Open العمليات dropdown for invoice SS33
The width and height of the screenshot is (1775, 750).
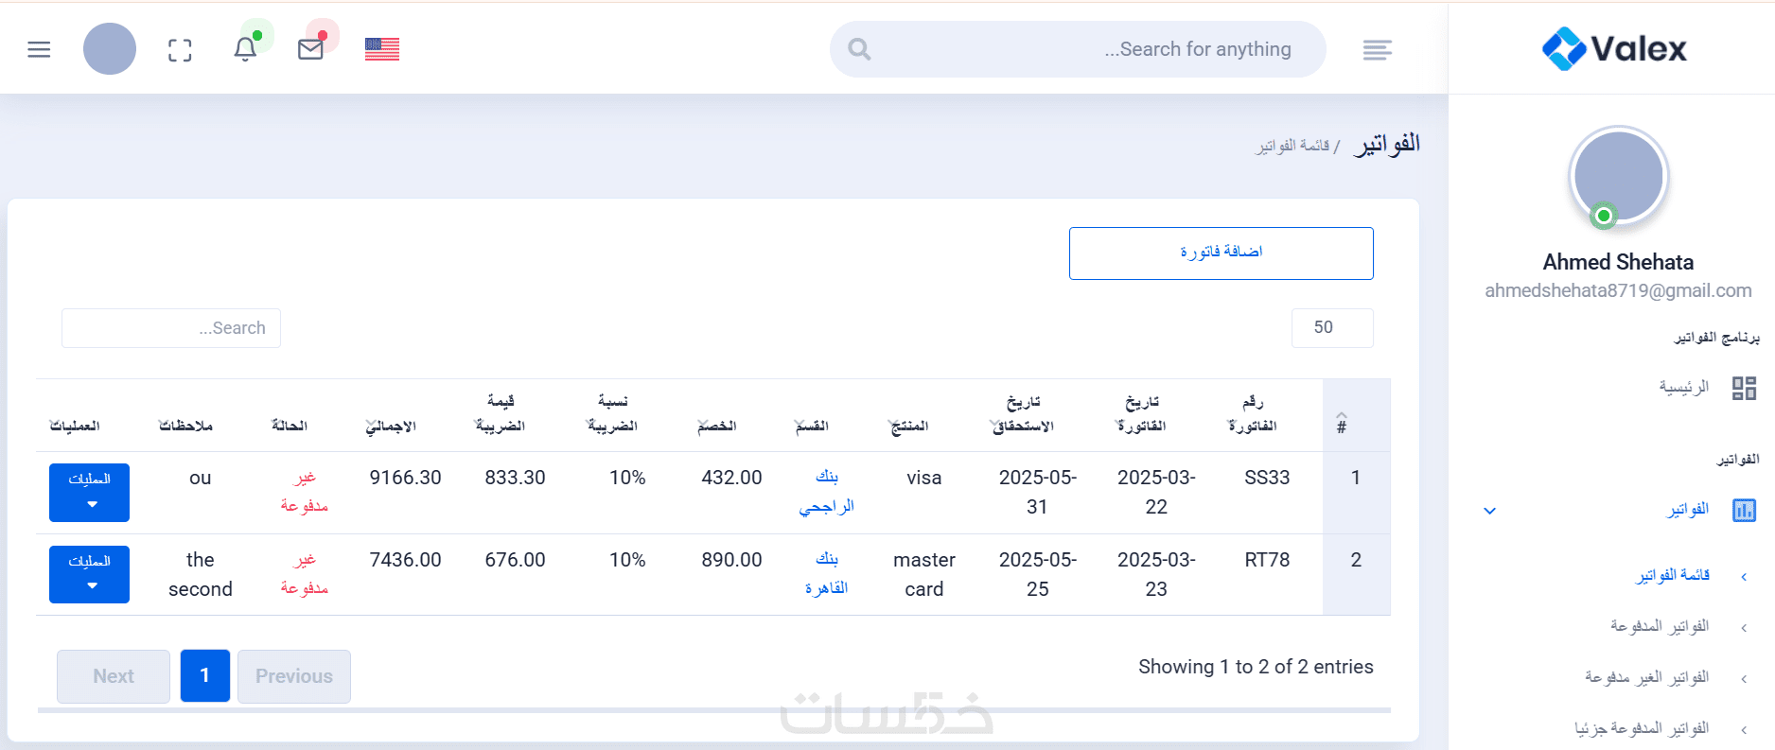tap(90, 492)
